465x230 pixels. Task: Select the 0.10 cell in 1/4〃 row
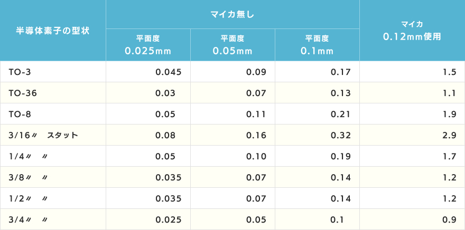click(x=256, y=156)
